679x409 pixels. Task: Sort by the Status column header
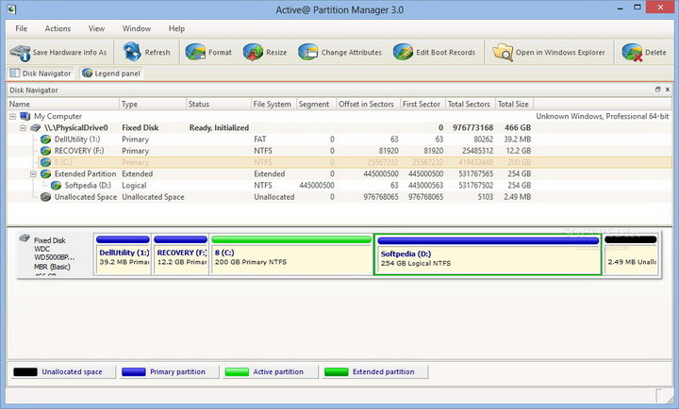pos(218,104)
